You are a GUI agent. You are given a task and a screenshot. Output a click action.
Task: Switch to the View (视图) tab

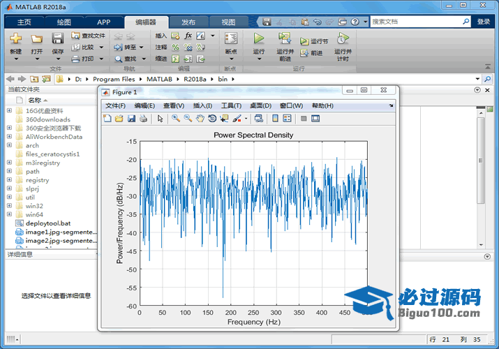click(228, 22)
